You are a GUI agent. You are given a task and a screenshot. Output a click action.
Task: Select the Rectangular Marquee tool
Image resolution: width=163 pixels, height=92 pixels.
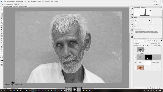2,11
